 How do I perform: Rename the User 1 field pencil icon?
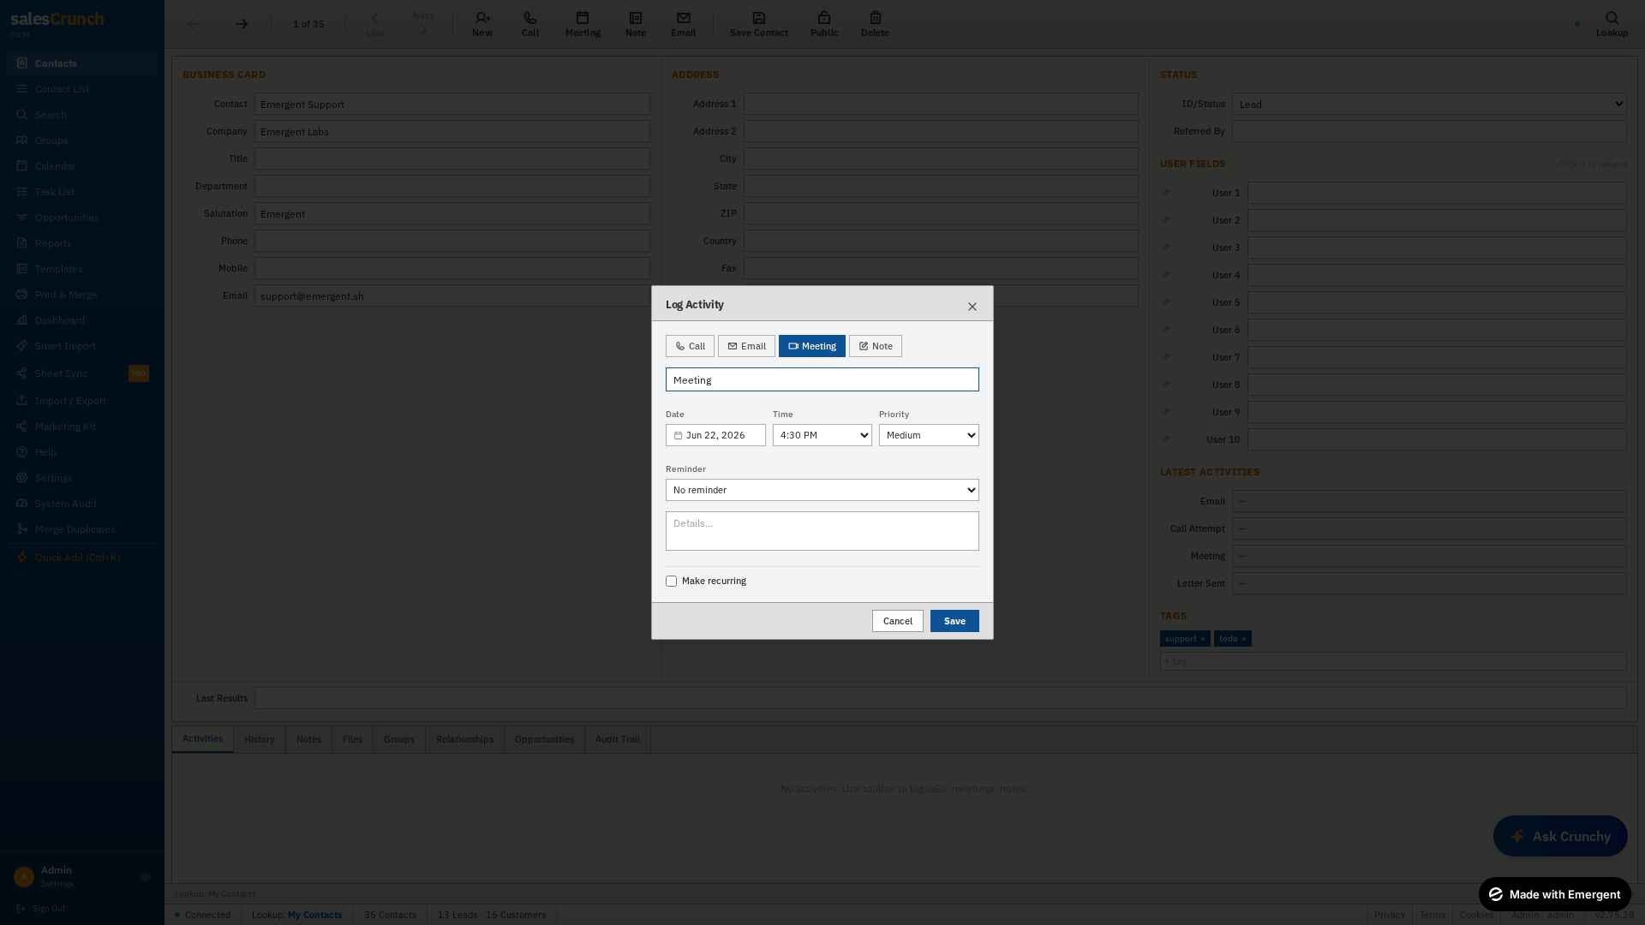(1166, 193)
